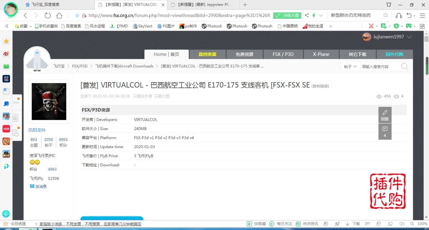Click the magnifier icon in browser search box
Viewport: 429px width, 230px height.
386,16
